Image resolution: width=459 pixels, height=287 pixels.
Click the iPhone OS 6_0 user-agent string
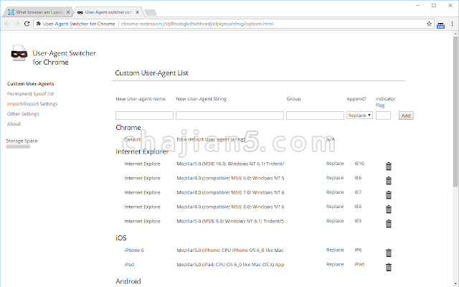pyautogui.click(x=230, y=250)
